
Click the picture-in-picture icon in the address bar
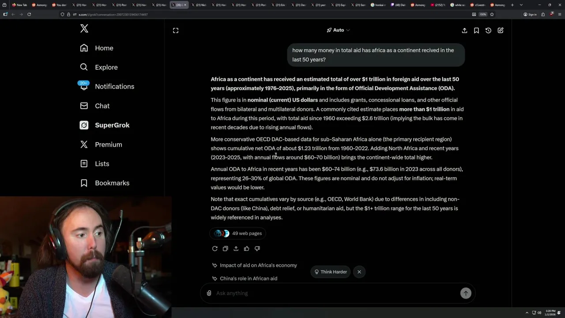pos(474,15)
